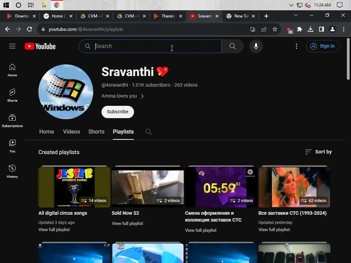The height and width of the screenshot is (263, 351).
Task: View full playlist for Смена оформления
Action: (x=201, y=230)
